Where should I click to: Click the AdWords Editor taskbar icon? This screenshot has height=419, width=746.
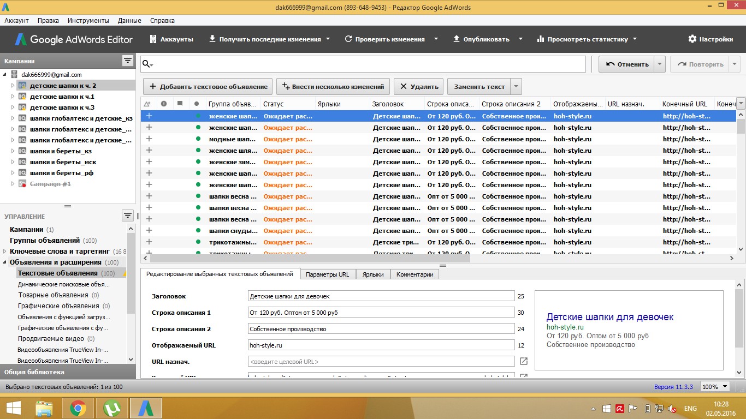point(145,408)
